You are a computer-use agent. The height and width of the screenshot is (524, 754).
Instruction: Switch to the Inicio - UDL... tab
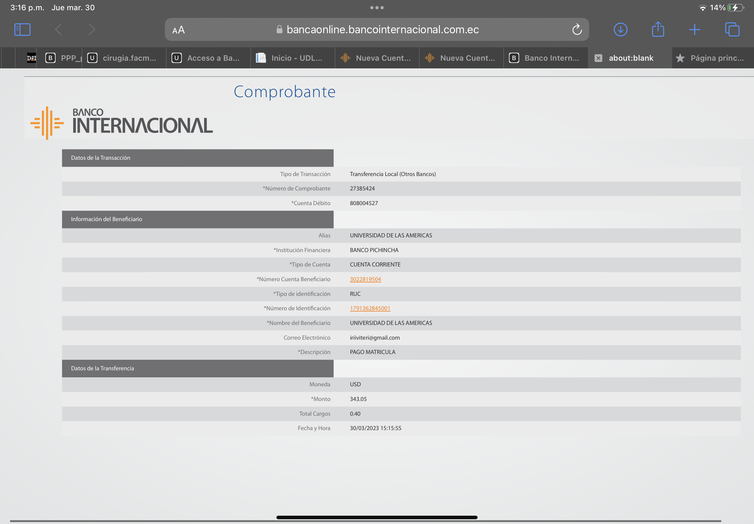(292, 58)
